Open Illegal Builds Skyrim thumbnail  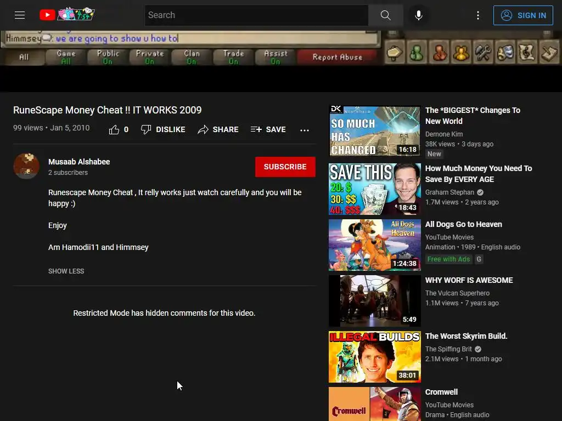pyautogui.click(x=374, y=356)
